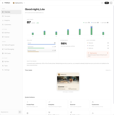Select the Referral Program share icon
Screen dimensions: 114x115
(x=3, y=45)
